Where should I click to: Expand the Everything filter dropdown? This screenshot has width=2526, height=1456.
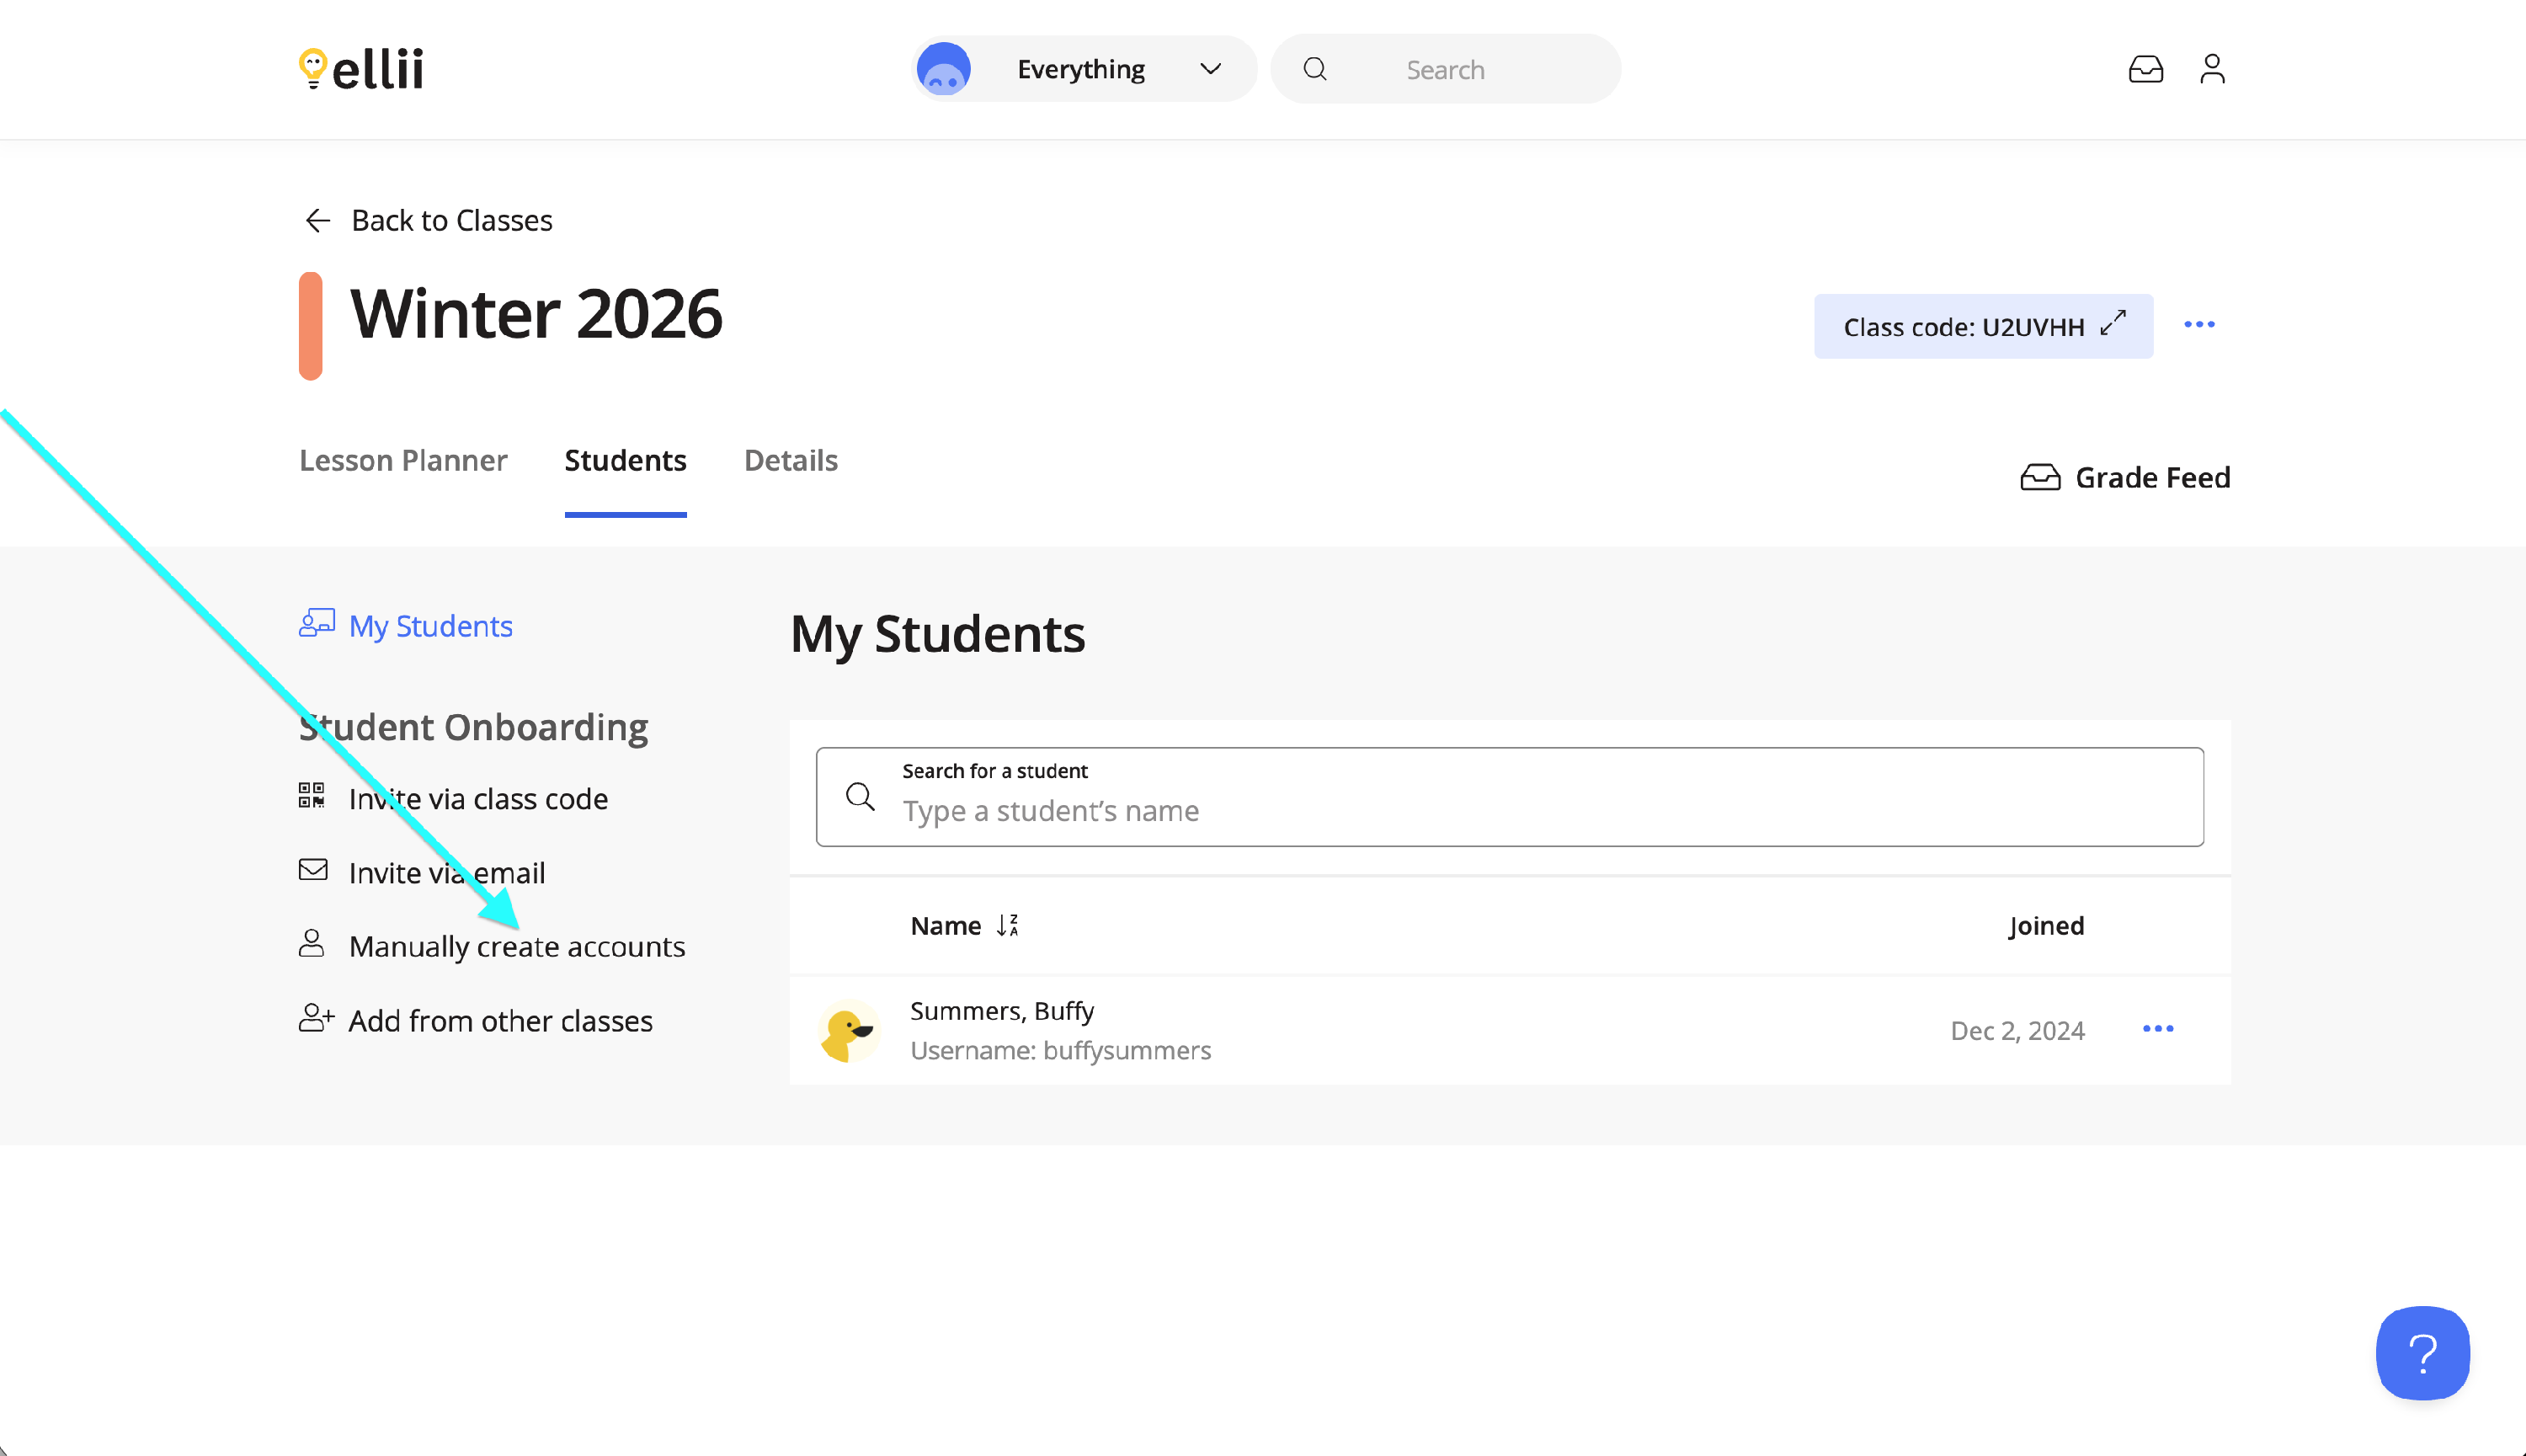1083,69
